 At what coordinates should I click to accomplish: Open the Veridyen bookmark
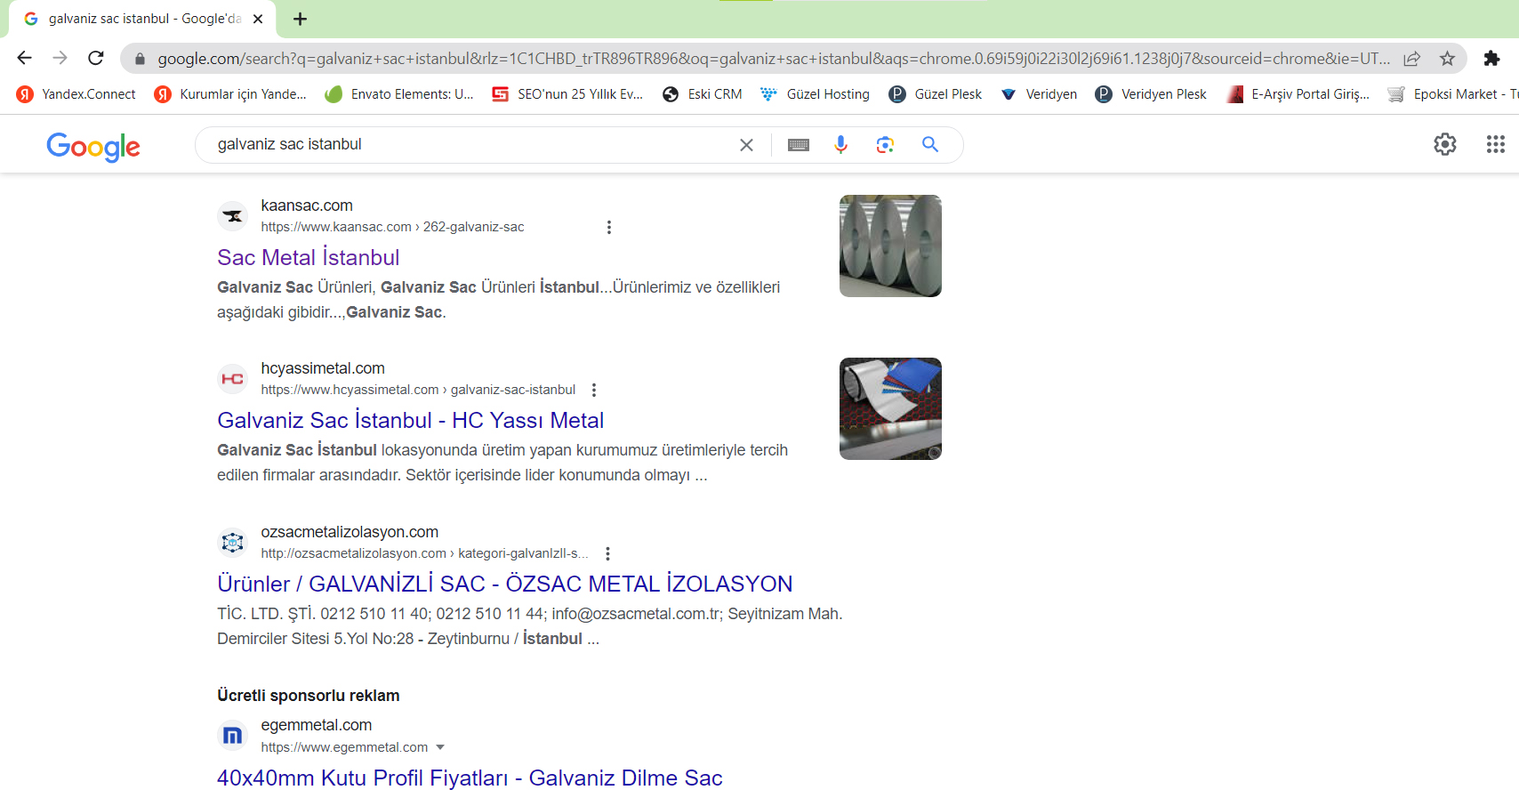pos(1039,94)
